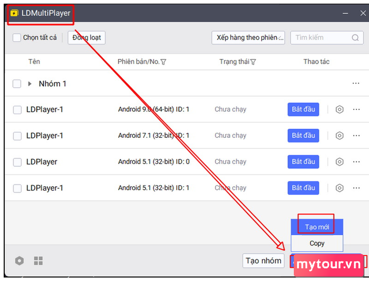Choose Tạo mới from popup menu
The image size is (369, 283).
(317, 227)
